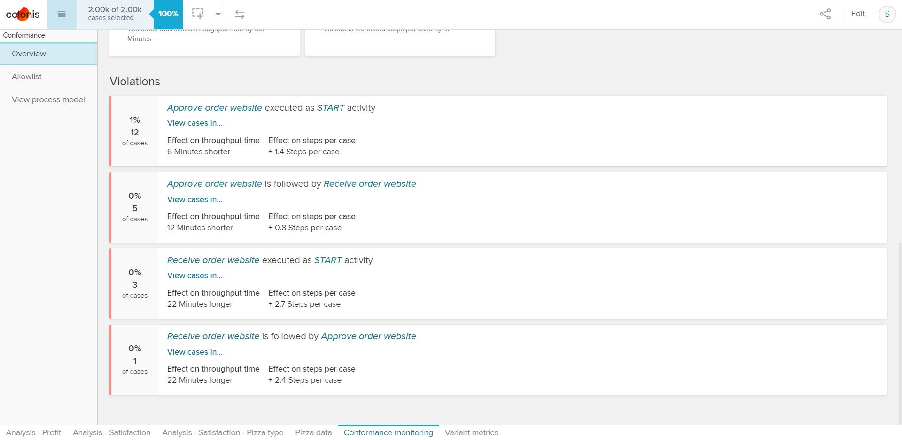Click the Conformance sidebar header

[24, 35]
